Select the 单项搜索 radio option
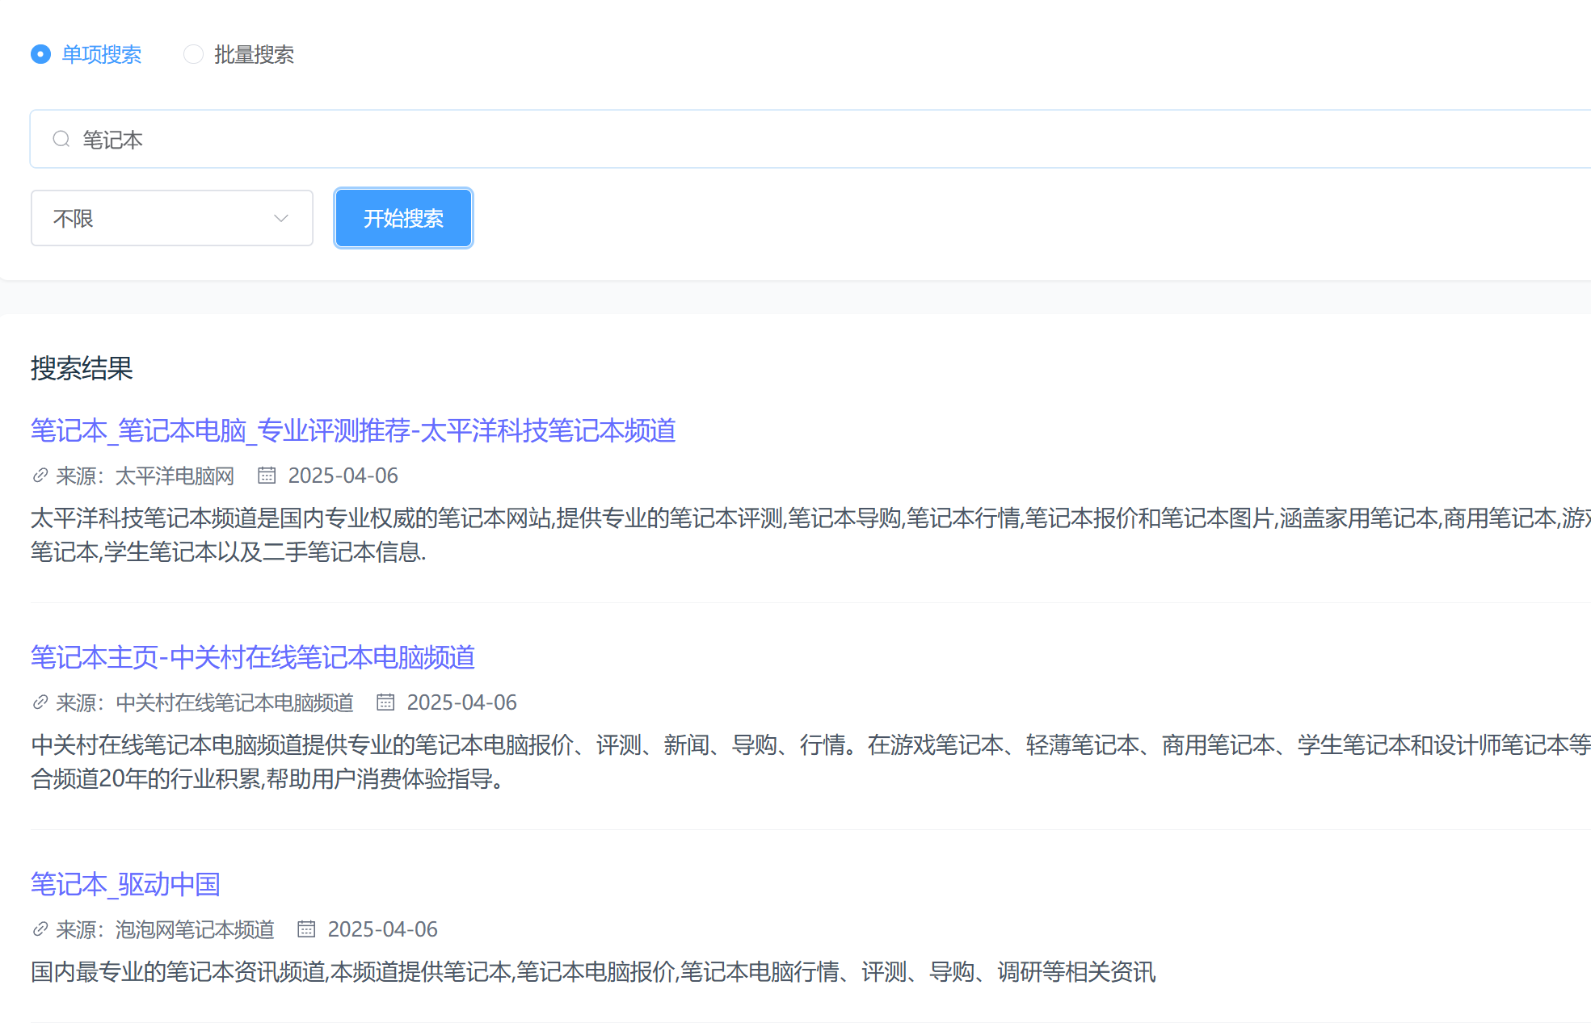1591x1027 pixels. coord(41,54)
